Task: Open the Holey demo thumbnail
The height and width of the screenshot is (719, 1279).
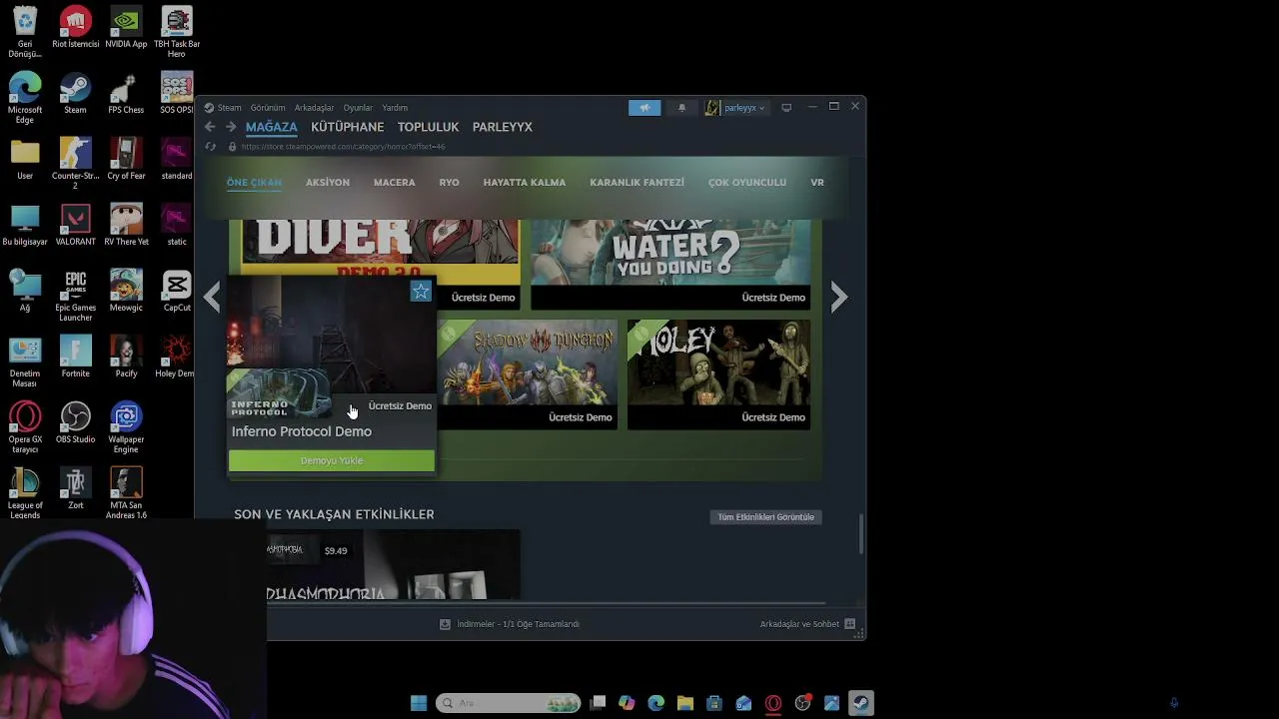Action: (718, 374)
